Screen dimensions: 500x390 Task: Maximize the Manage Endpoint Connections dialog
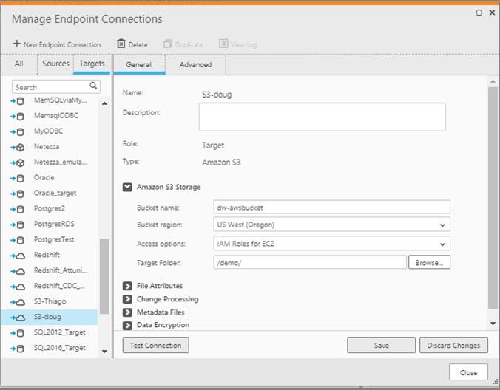coord(479,13)
